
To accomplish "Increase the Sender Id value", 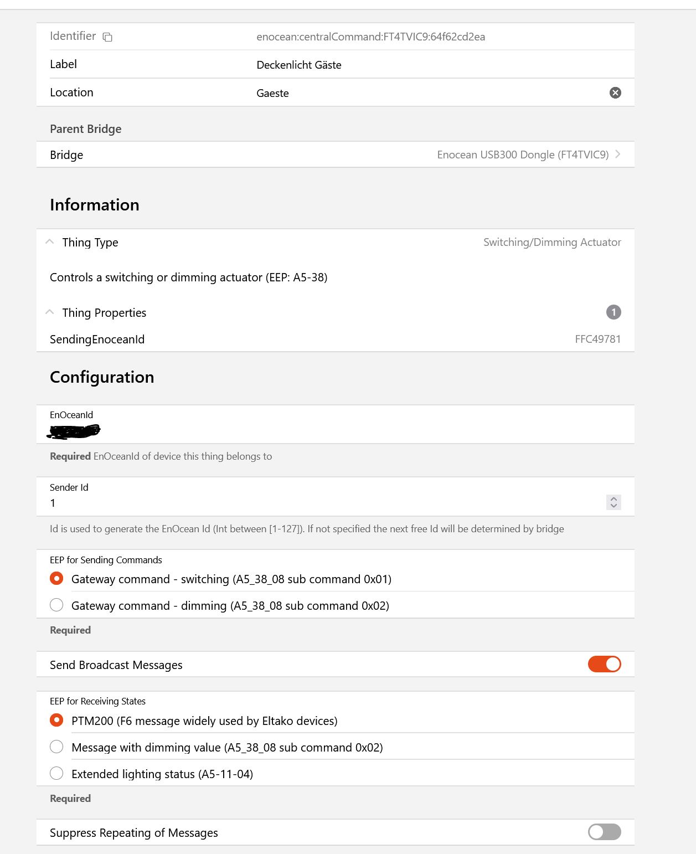I will [613, 498].
